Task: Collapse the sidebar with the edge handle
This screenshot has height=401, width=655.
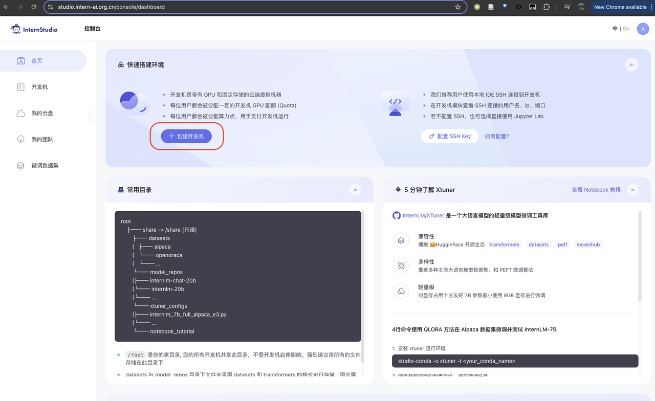Action: point(92,116)
